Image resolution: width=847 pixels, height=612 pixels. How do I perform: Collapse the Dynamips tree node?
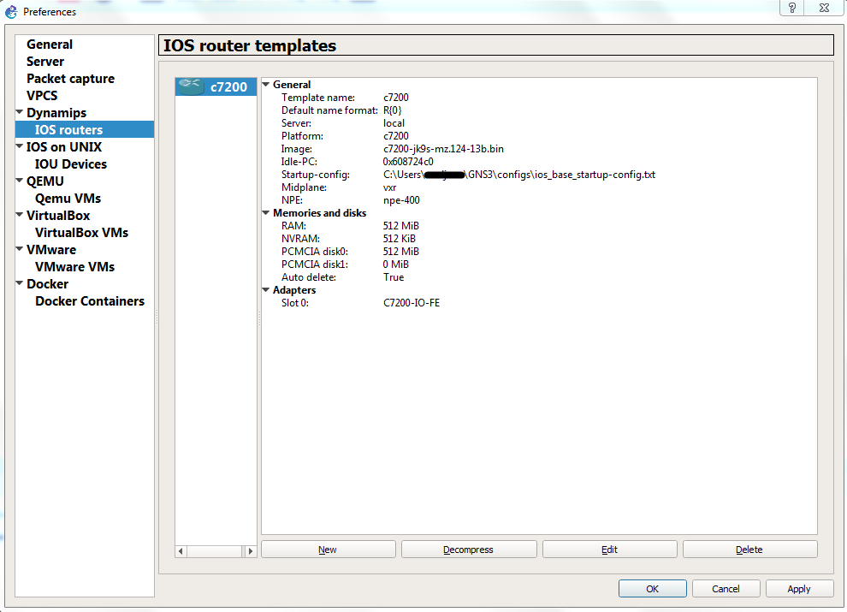pos(20,112)
